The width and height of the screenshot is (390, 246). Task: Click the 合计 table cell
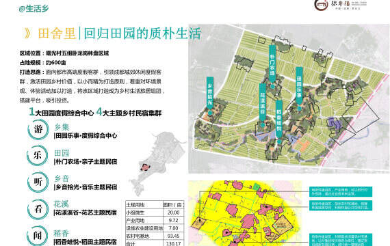click(144, 243)
